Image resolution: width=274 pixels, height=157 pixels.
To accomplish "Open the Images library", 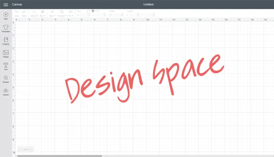I will tap(6, 54).
